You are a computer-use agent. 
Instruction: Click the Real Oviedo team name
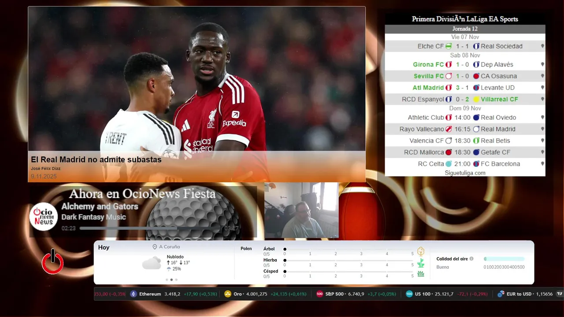498,118
